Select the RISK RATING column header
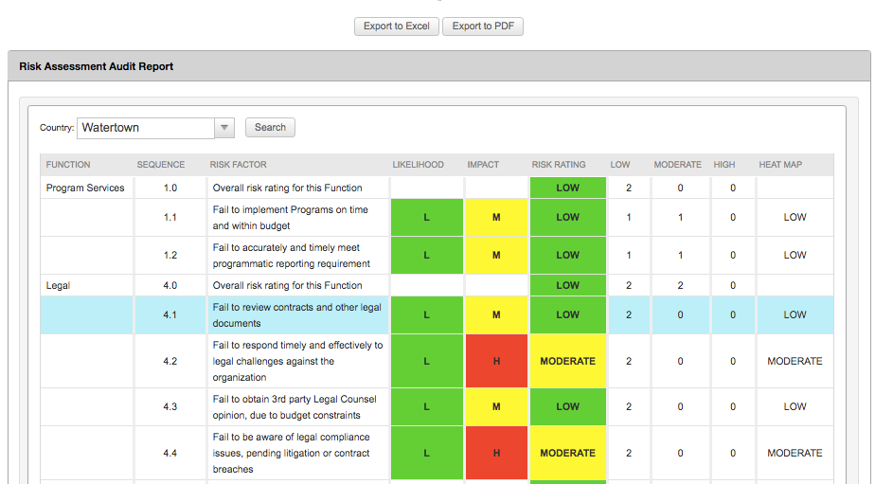 559,165
